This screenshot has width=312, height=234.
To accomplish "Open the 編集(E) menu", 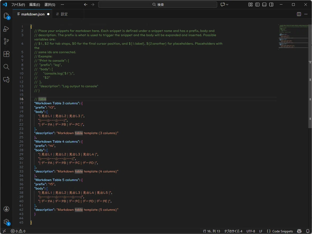I will (x=35, y=4).
